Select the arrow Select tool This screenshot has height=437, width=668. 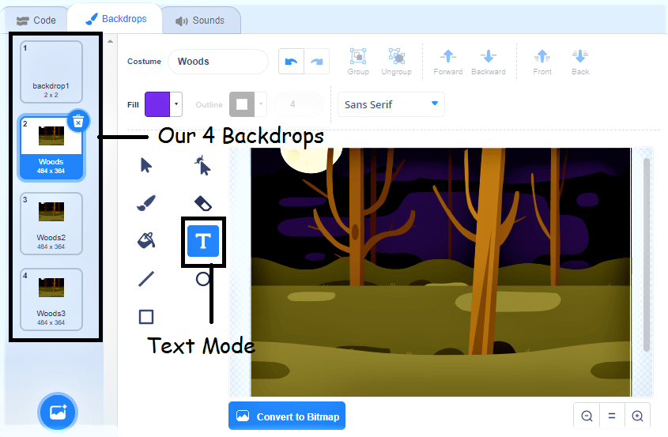coord(146,164)
